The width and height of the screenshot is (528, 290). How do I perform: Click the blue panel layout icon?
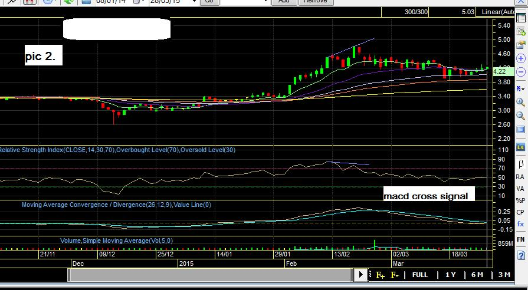520,130
